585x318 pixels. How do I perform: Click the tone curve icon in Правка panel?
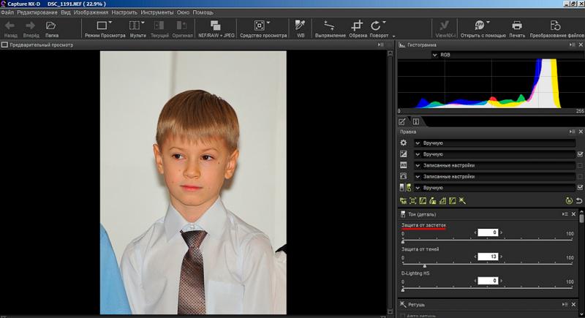[404, 176]
